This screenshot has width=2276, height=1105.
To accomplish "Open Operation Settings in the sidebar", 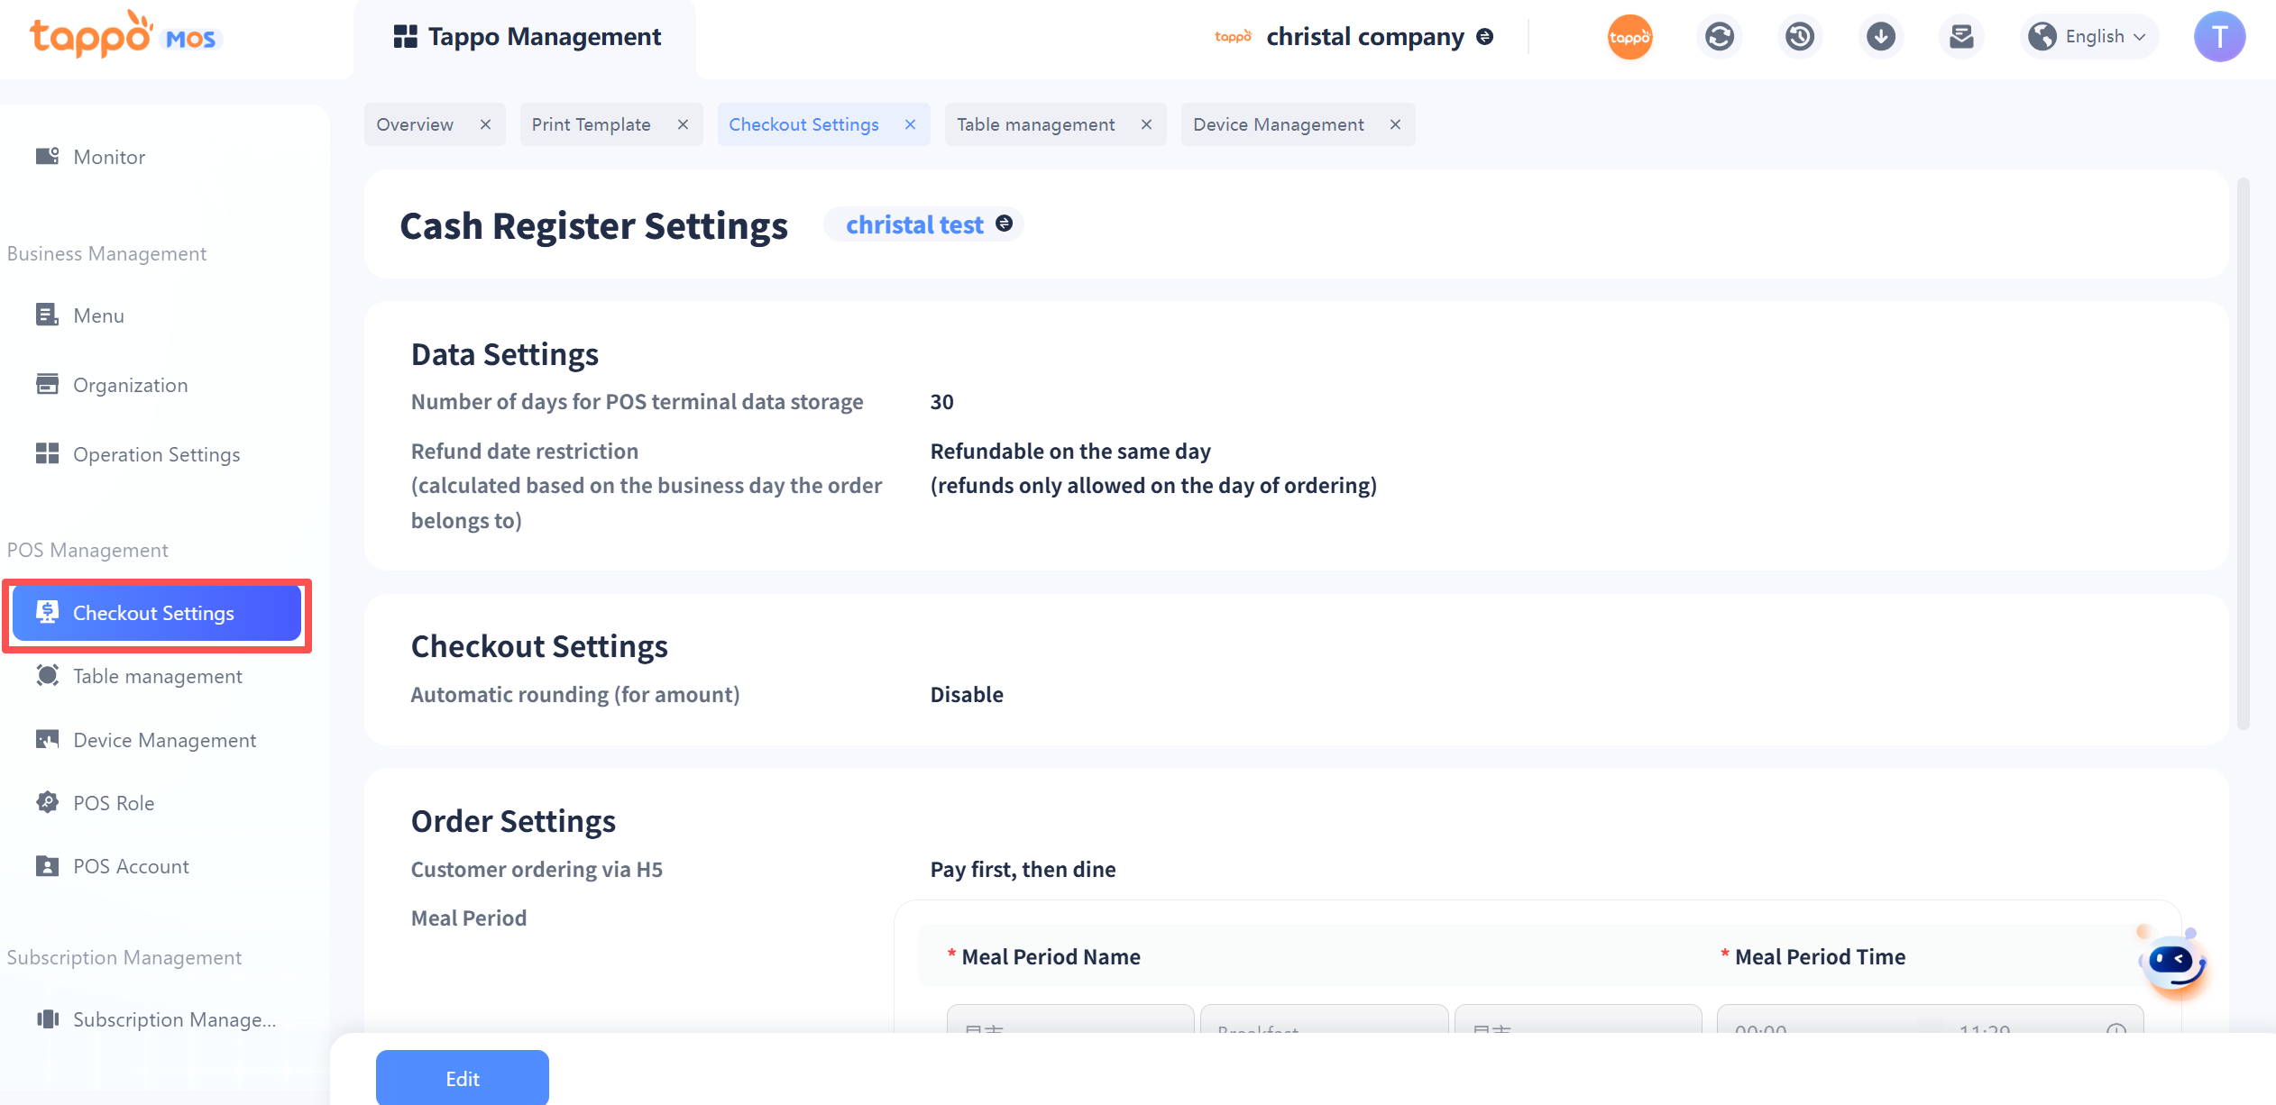I will click(156, 454).
